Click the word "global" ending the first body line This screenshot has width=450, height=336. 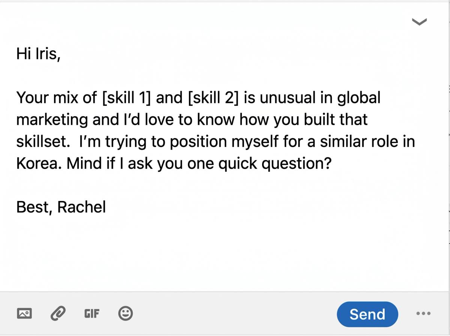pyautogui.click(x=359, y=99)
